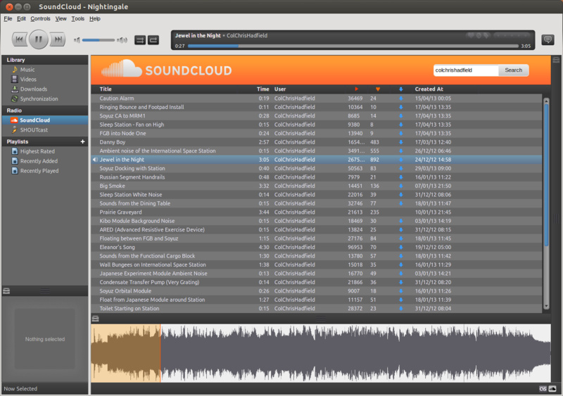Viewport: 563px width, 396px height.
Task: Select the Floating between FGB and Soyuz row
Action: coord(316,238)
